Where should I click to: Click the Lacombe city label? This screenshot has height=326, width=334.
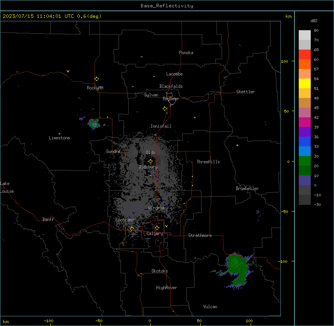click(174, 74)
